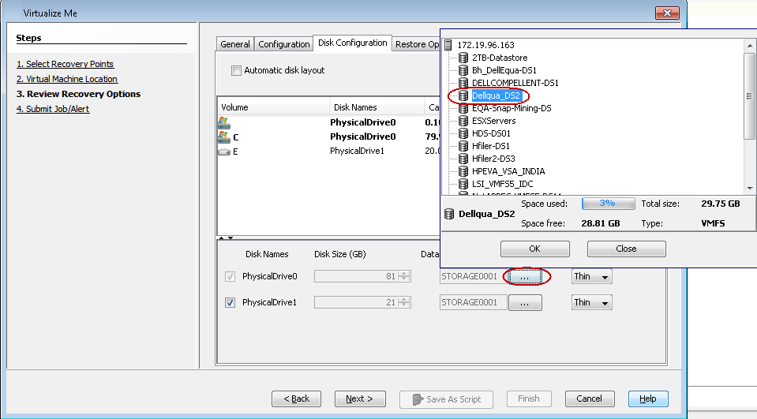Click the HDS-DS01 datastore icon

[x=463, y=133]
